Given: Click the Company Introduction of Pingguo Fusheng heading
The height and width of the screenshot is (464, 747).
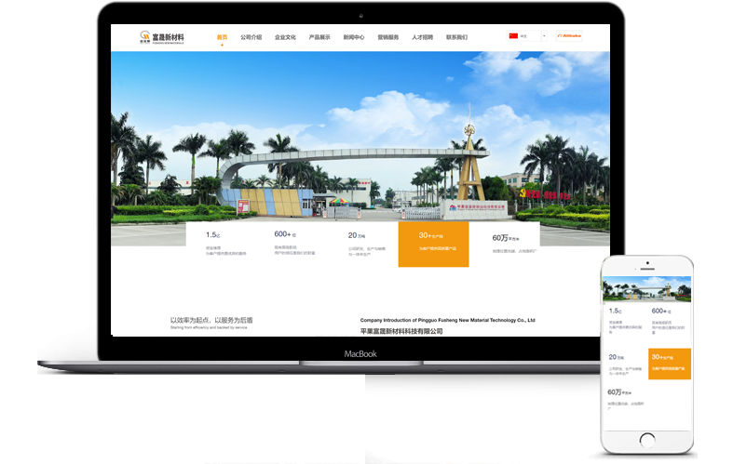Looking at the screenshot, I should click(x=448, y=320).
